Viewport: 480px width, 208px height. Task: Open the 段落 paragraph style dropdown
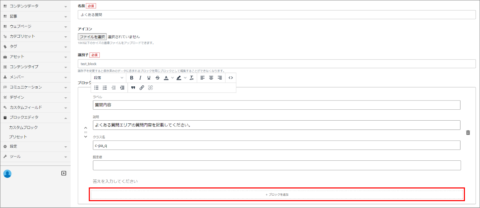108,78
